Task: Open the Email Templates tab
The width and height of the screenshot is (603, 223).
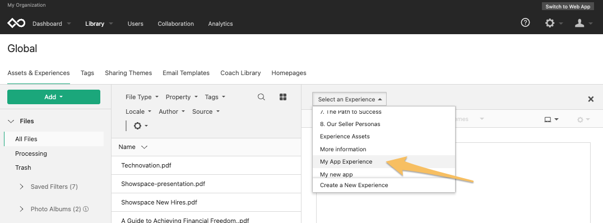Action: click(186, 73)
